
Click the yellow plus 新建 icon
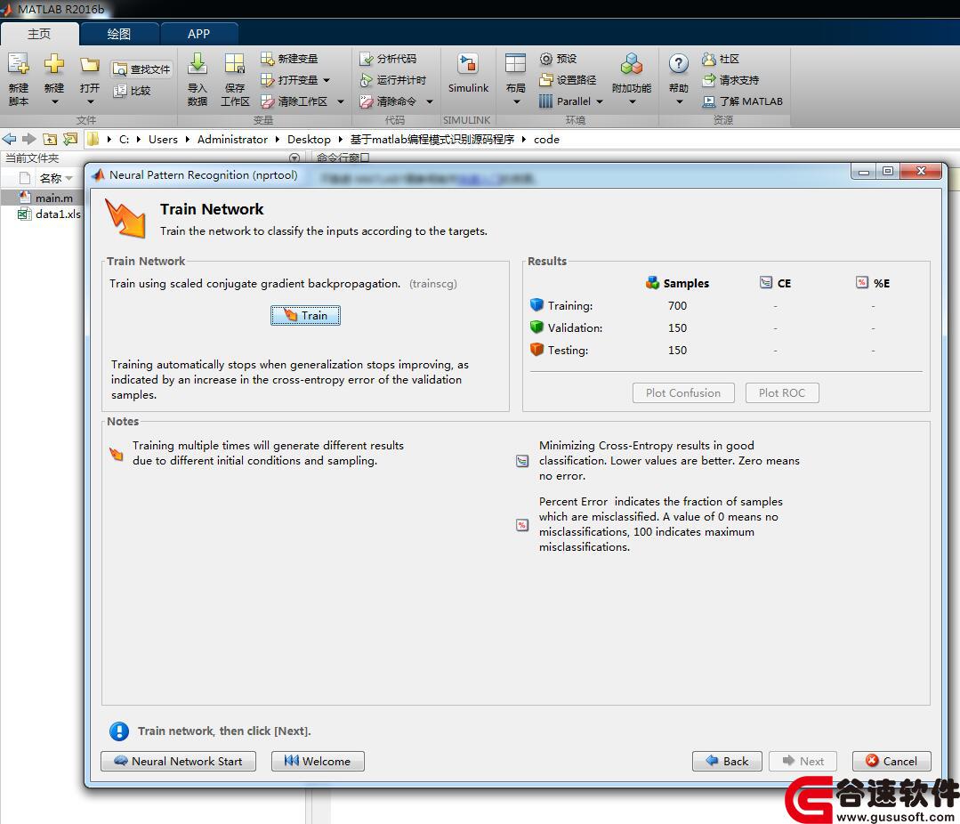[54, 64]
